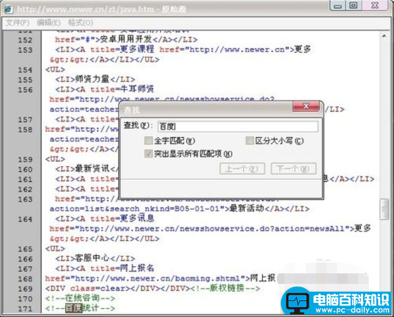Click line number 166
Viewport: 394px width, 317px height.
tap(25, 259)
